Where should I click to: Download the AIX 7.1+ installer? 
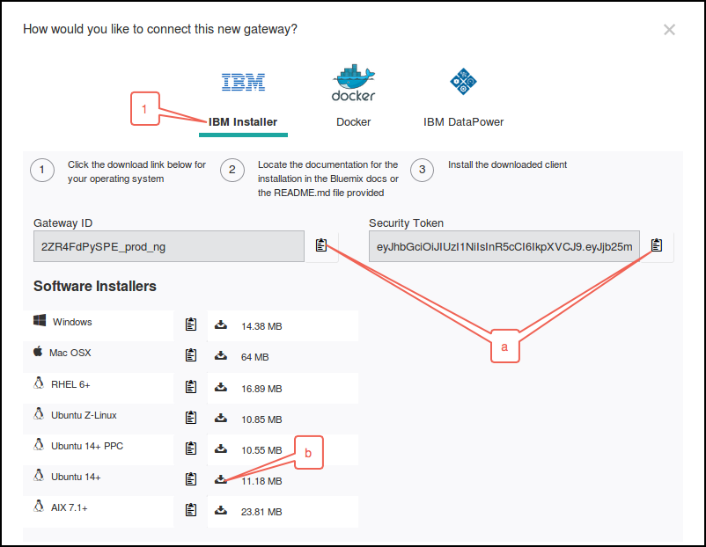[221, 510]
